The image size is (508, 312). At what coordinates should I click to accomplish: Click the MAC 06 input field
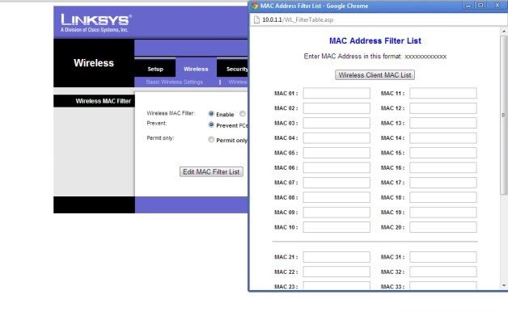(x=337, y=167)
